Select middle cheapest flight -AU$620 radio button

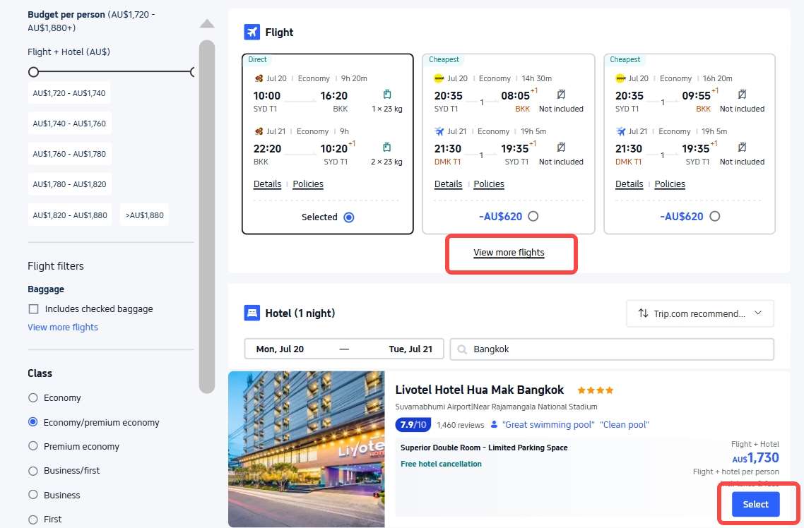click(533, 216)
